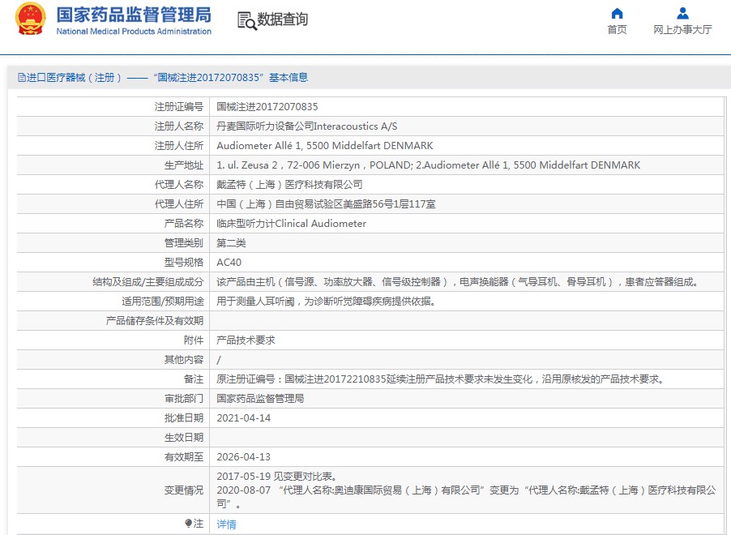
Task: Click the 注册人名称 label
Action: tap(179, 126)
